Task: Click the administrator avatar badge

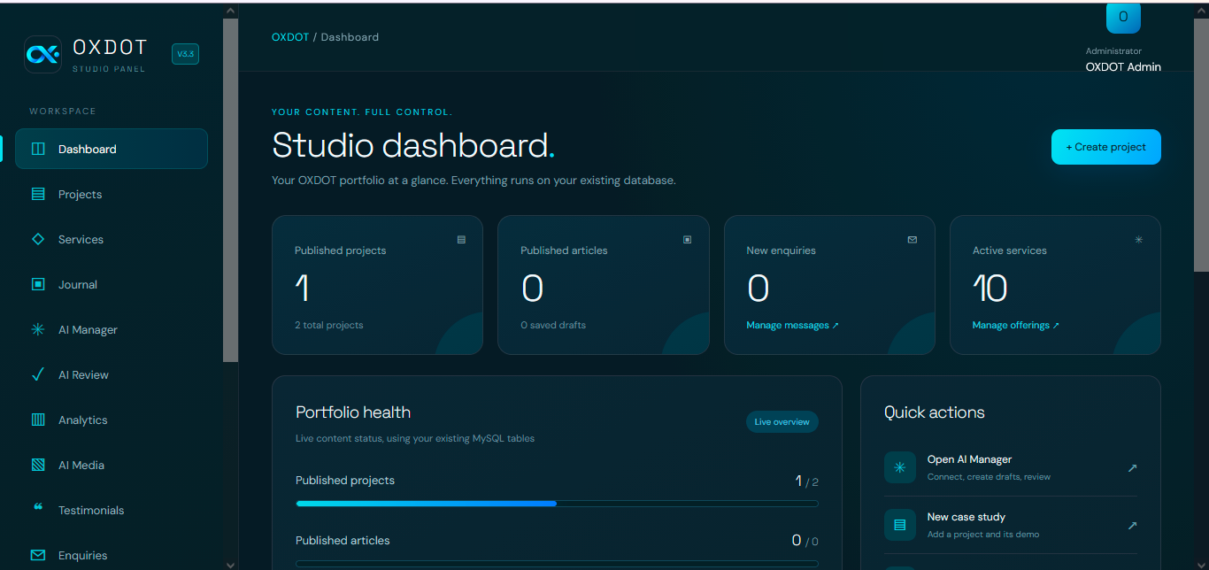Action: coord(1123,17)
